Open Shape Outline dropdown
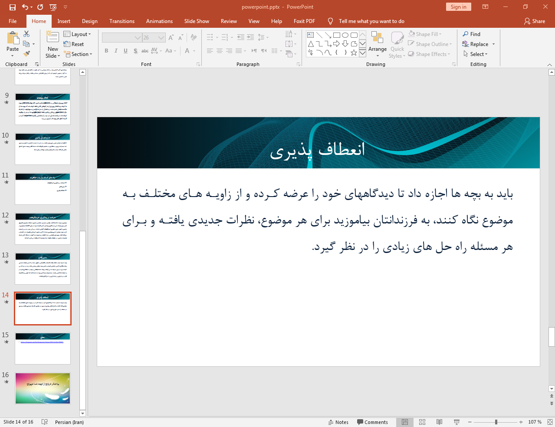This screenshot has height=427, width=555. coord(430,44)
